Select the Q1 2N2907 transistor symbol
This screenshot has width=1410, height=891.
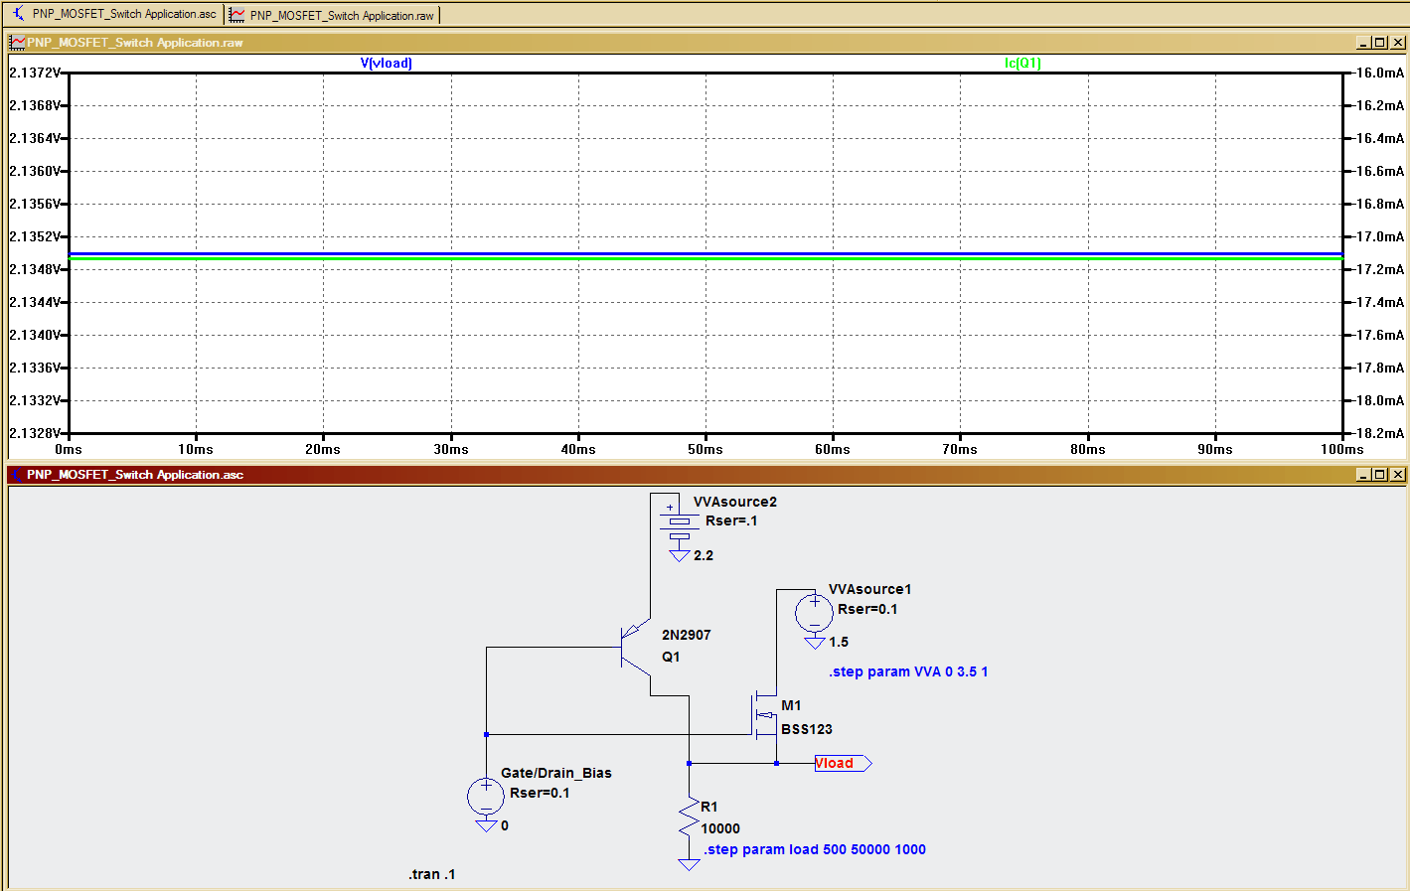tap(636, 648)
